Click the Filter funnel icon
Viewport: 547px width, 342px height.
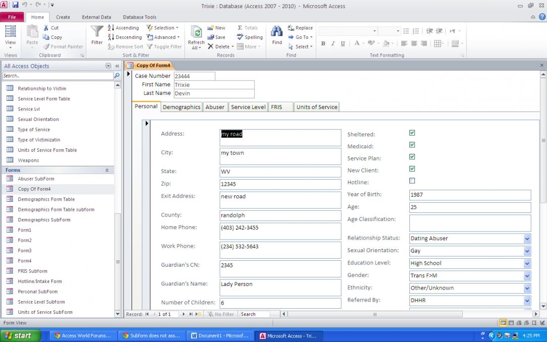pos(97,33)
